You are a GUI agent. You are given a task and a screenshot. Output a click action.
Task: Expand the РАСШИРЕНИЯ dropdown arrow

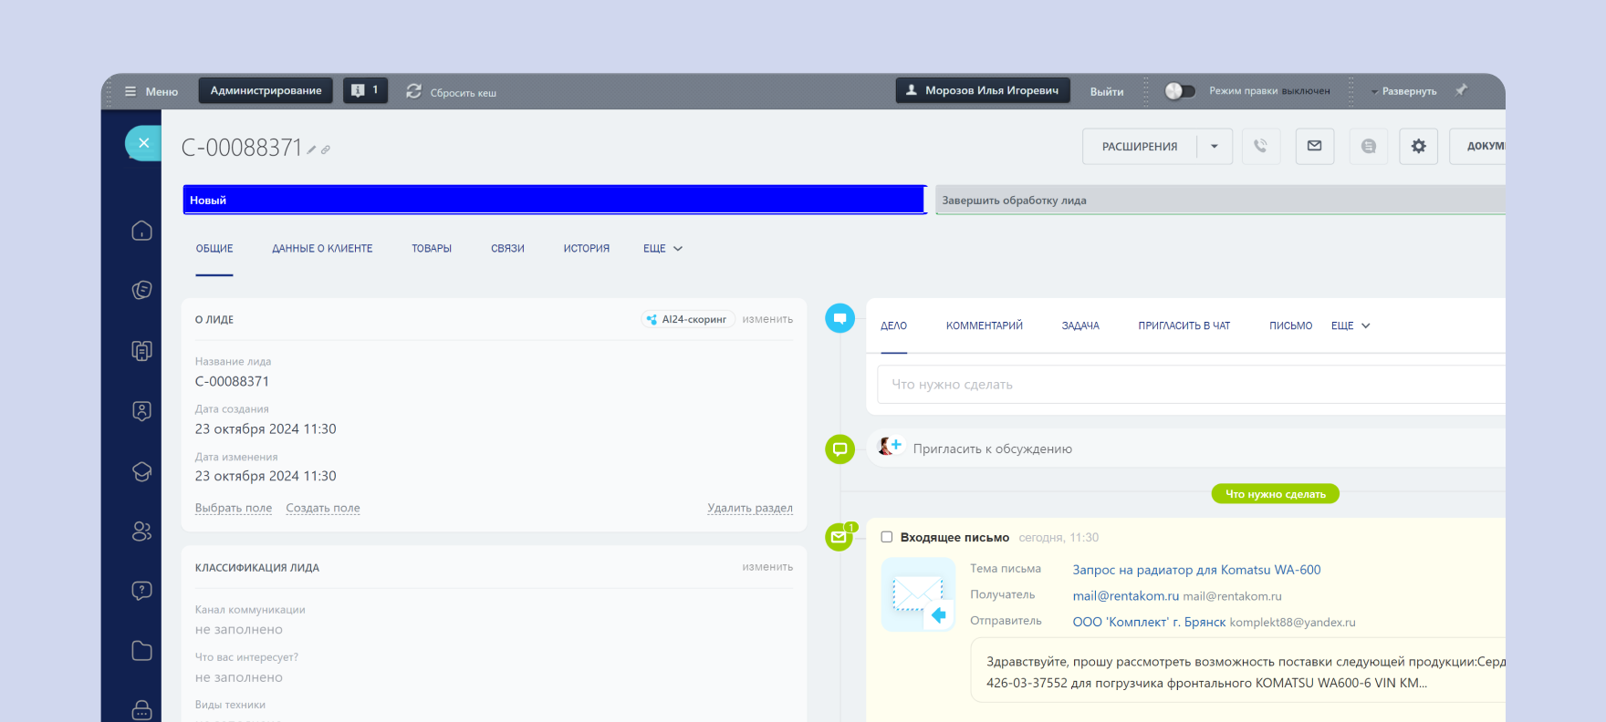click(1214, 146)
